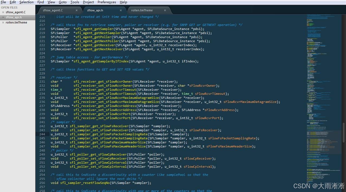Image resolution: width=346 pixels, height=192 pixels.
Task: Open the Preferences menu
Action: [x=107, y=2]
